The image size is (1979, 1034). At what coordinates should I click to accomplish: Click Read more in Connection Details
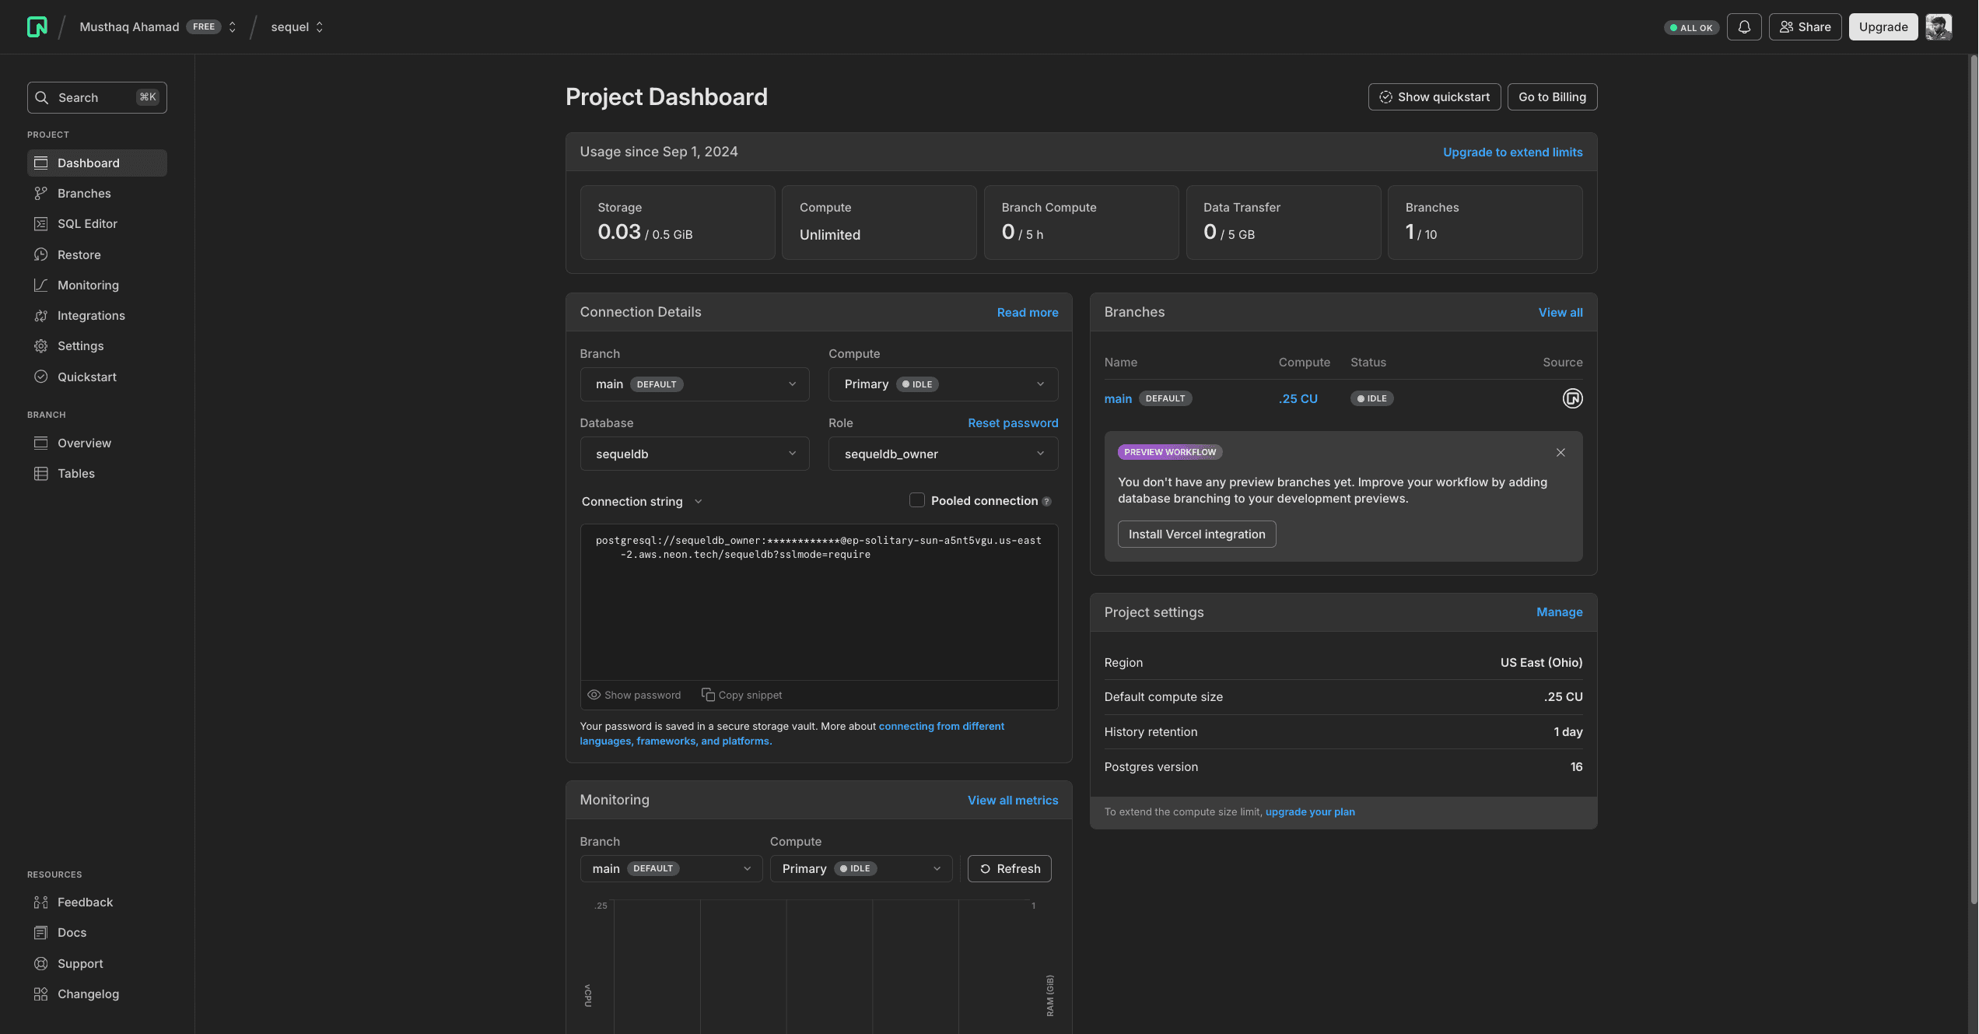tap(1028, 312)
